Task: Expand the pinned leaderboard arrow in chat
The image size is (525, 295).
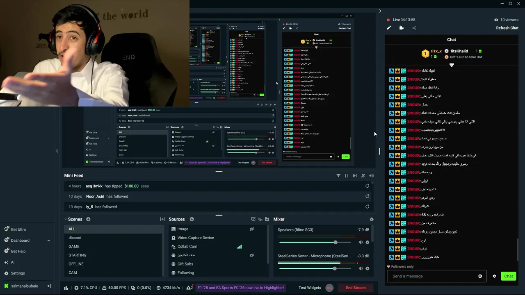Action: tap(452, 65)
